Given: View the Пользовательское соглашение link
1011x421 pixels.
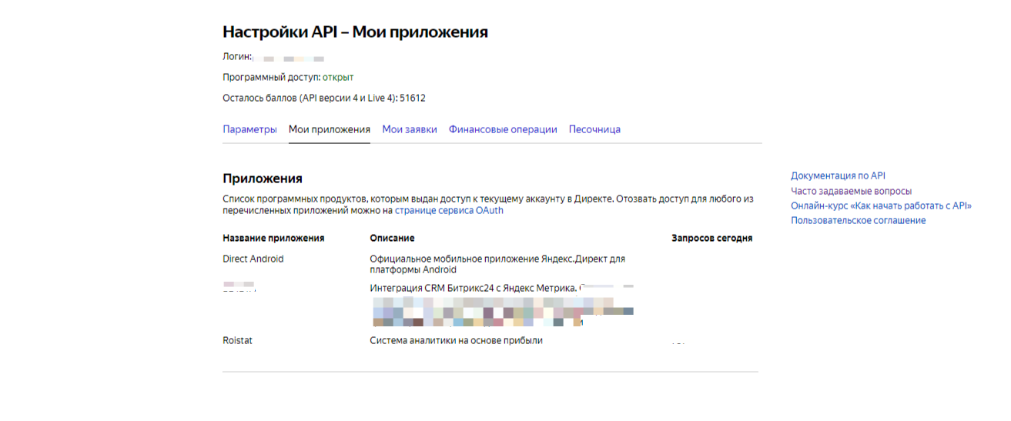Looking at the screenshot, I should click(x=858, y=220).
